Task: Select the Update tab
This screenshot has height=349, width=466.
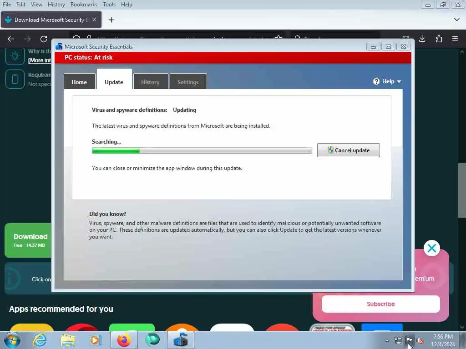Action: click(114, 80)
